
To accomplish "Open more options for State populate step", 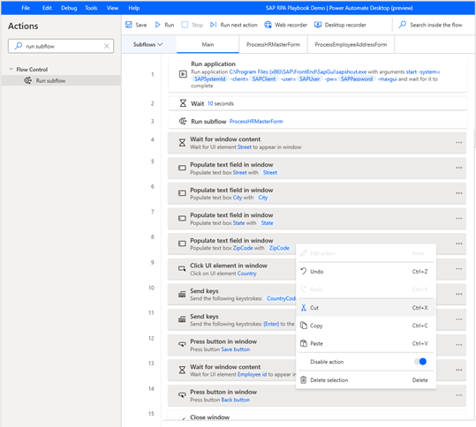I will 458,219.
